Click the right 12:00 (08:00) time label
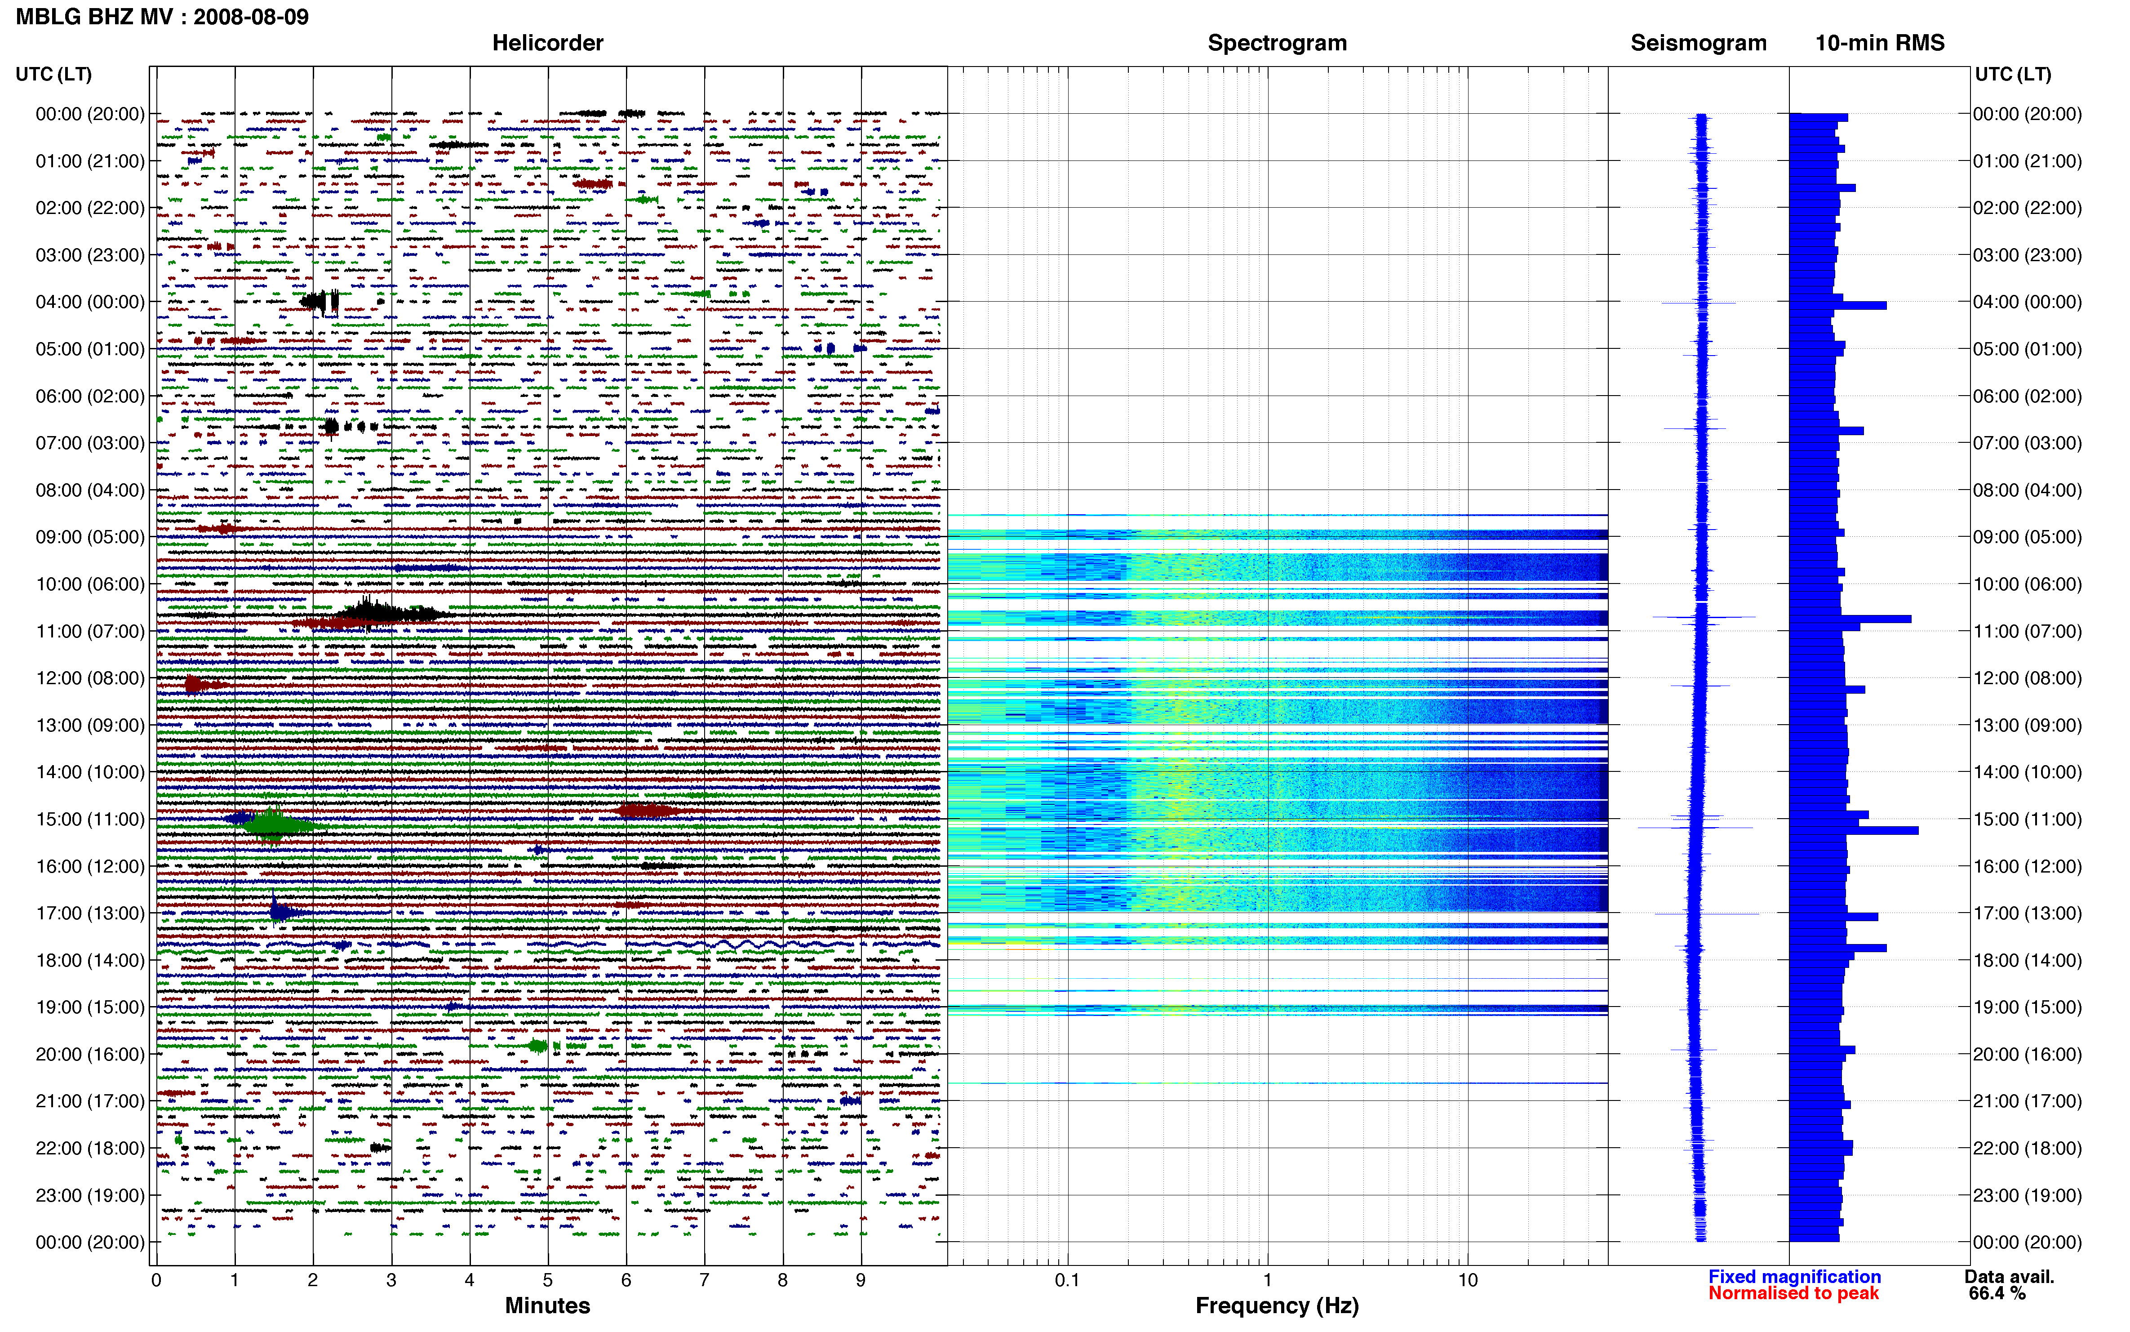2130x1332 pixels. [2027, 677]
